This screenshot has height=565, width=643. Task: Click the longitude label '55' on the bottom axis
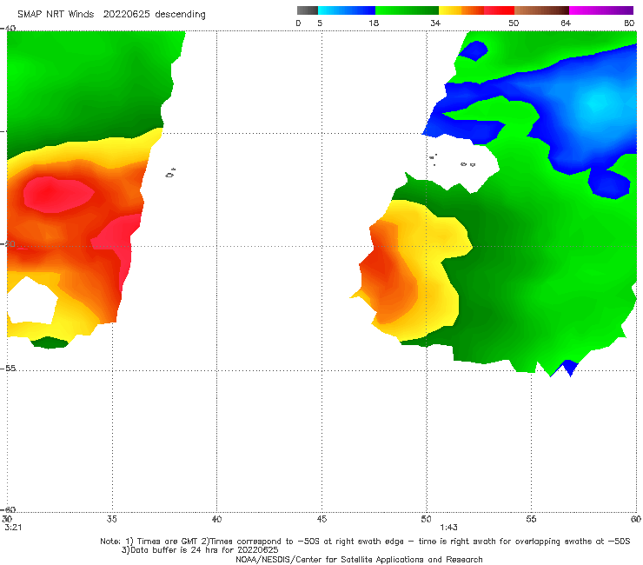pyautogui.click(x=531, y=520)
